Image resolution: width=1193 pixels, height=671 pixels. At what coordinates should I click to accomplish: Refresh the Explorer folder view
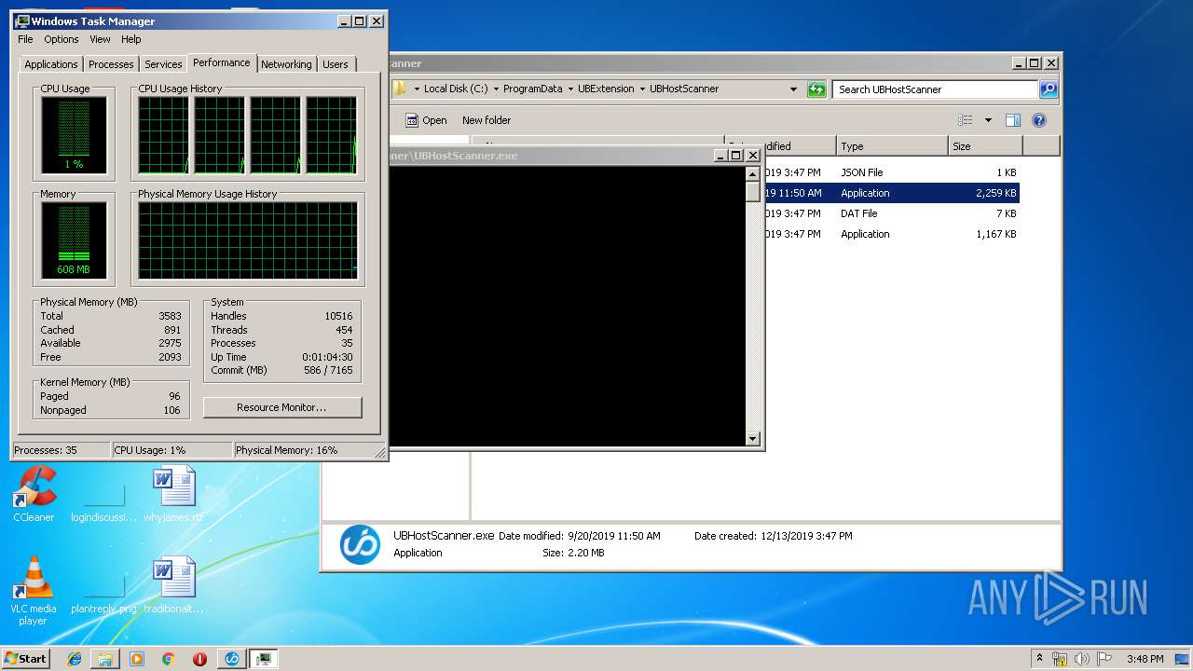[816, 89]
